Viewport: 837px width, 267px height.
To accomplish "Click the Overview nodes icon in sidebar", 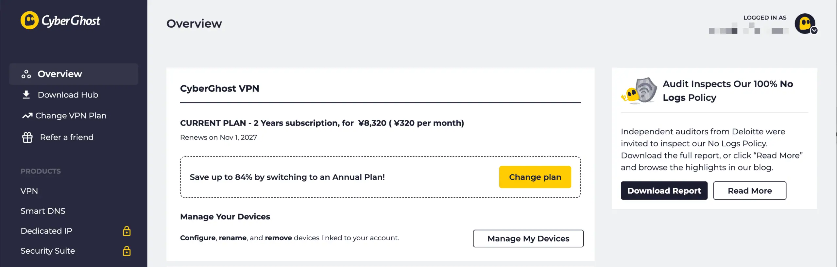I will [26, 74].
